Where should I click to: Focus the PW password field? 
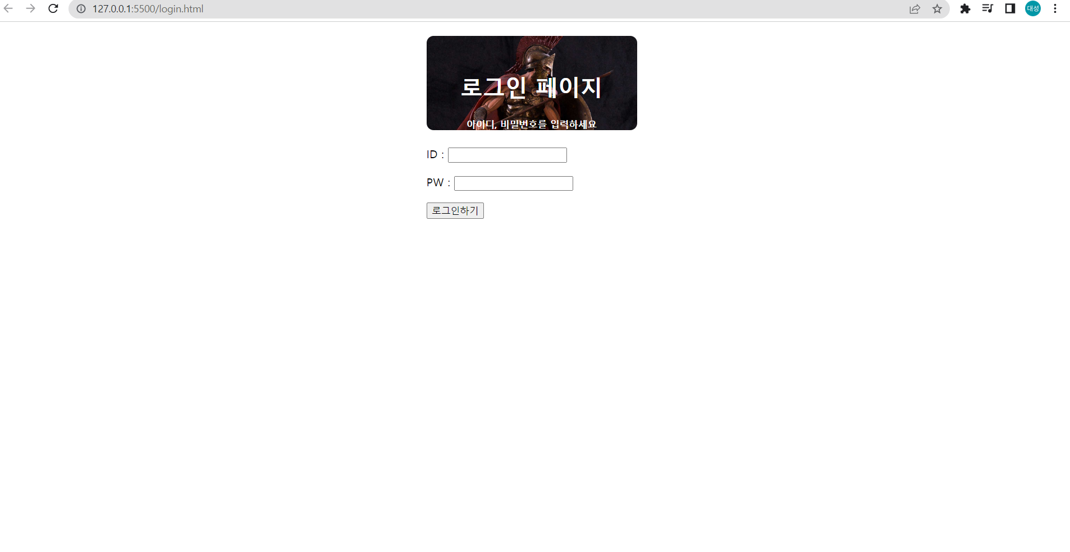[514, 183]
